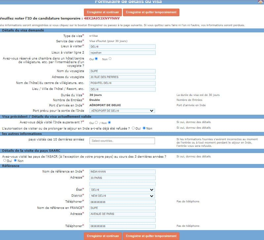Image resolution: width=264 pixels, height=240 pixels.
Task: Open the 'État' dropdown showing DELHI
Action: click(x=122, y=190)
